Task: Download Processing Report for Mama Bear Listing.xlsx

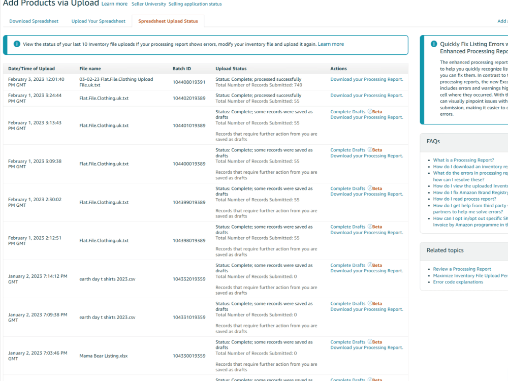Action: (367, 347)
